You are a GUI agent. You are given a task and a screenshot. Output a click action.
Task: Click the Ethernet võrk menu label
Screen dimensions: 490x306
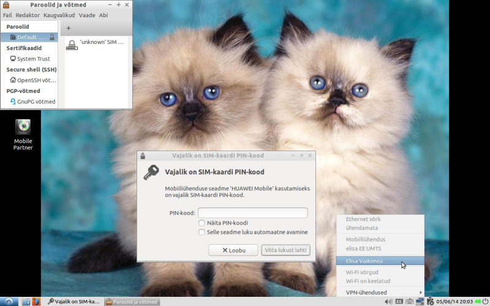(363, 219)
